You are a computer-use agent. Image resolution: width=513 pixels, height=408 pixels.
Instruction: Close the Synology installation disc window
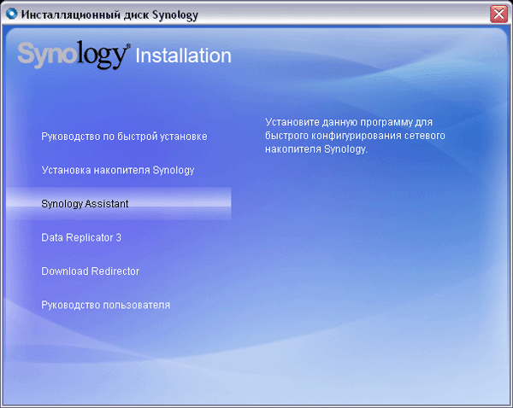tap(498, 14)
